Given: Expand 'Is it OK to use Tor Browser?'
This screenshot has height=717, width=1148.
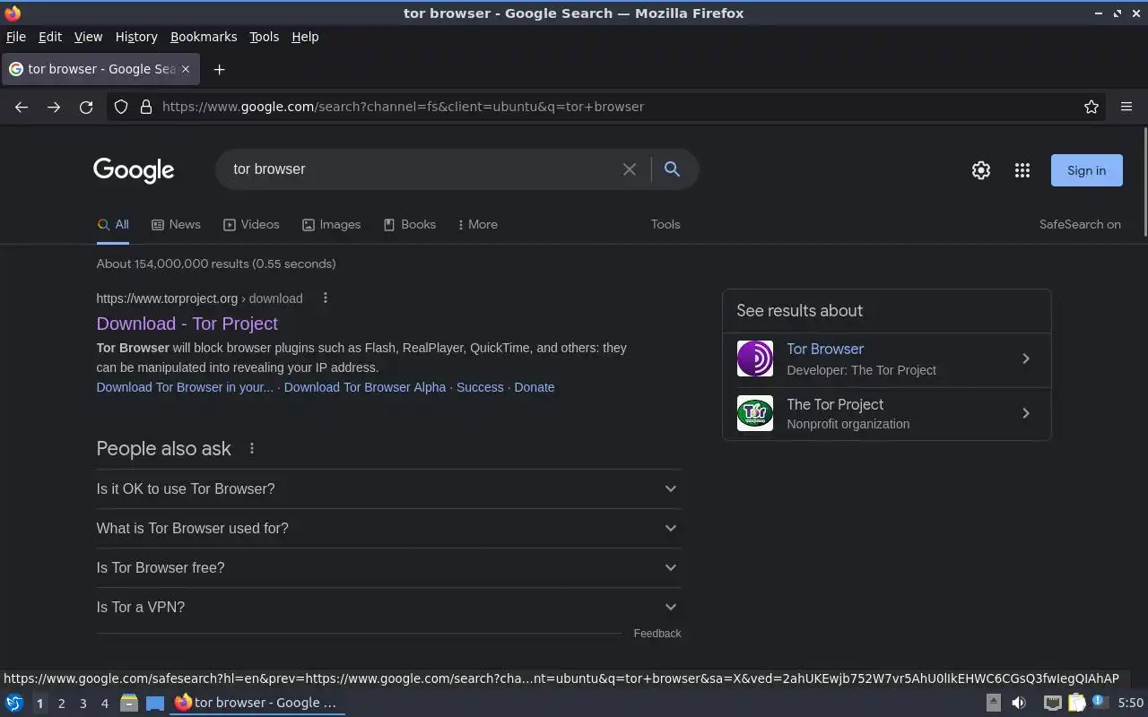Looking at the screenshot, I should click(388, 488).
